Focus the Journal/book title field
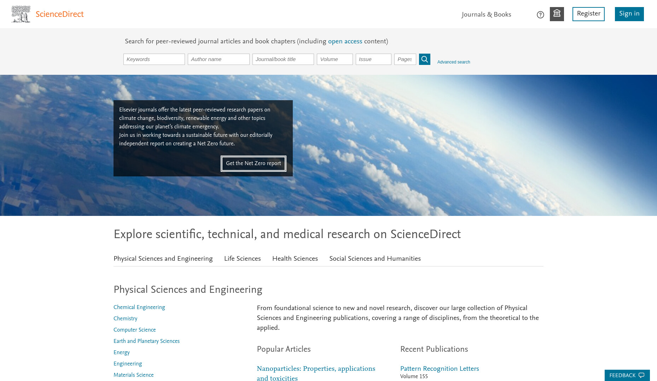 pos(283,59)
